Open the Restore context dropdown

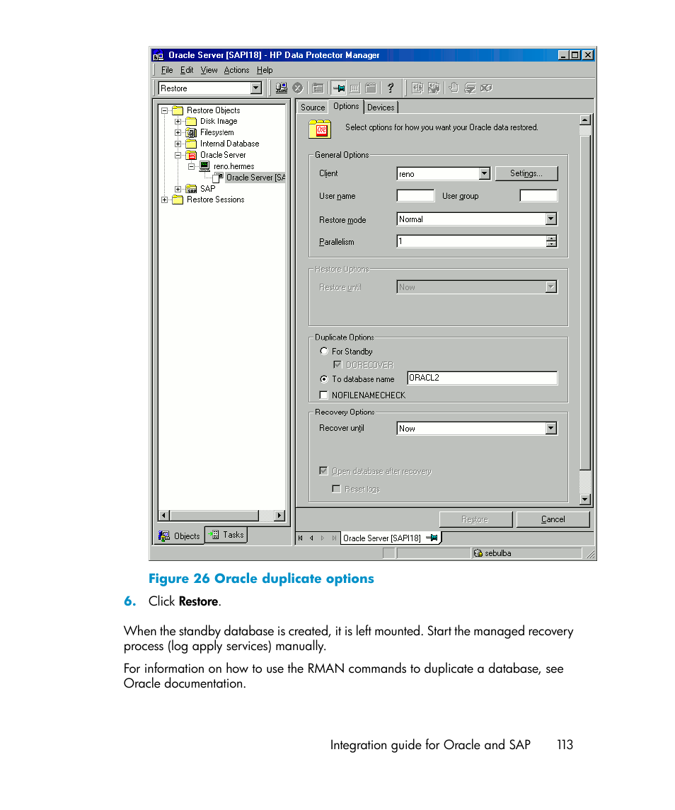[256, 88]
